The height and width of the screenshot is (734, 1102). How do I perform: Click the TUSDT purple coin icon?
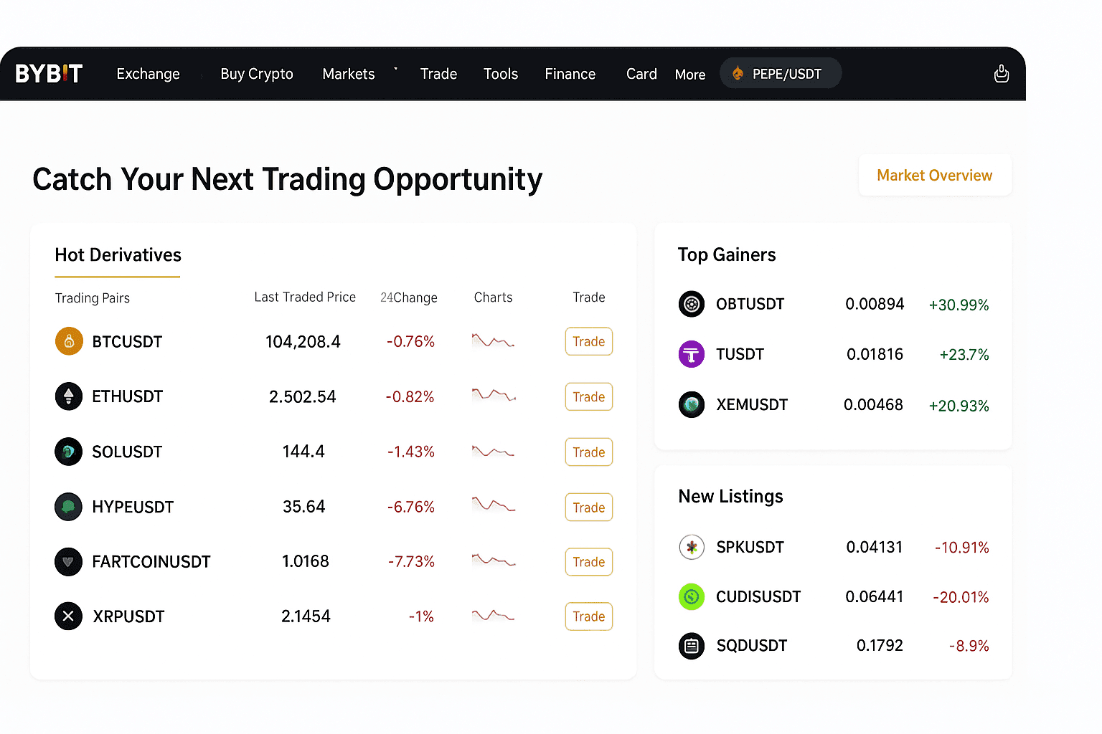[692, 354]
